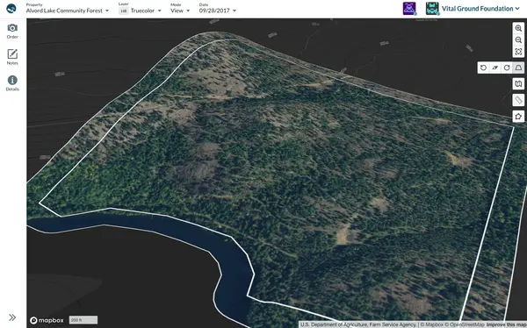
Task: Zoom out on the map
Action: pyautogui.click(x=518, y=40)
